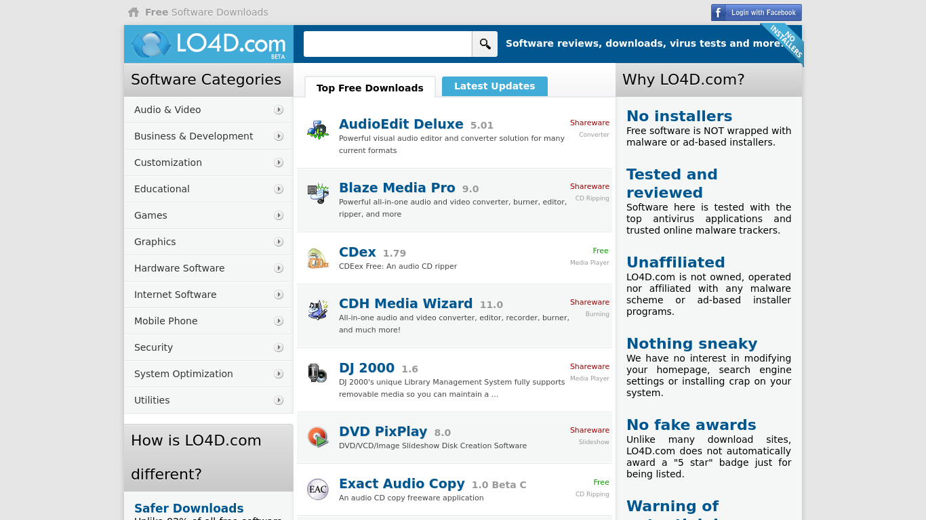This screenshot has height=520, width=926.
Task: Expand the Games category arrow
Action: click(279, 215)
